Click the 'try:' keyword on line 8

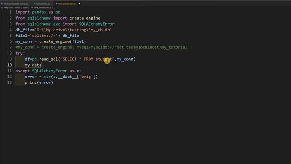click(20, 53)
